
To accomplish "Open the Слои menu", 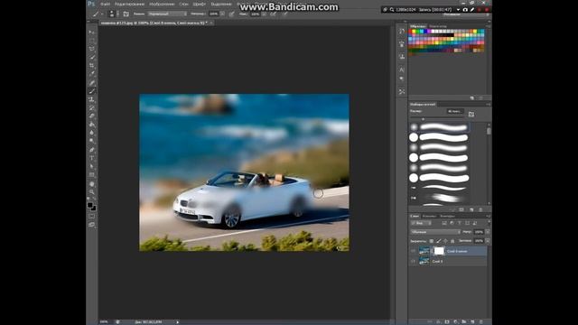I will 184,4.
